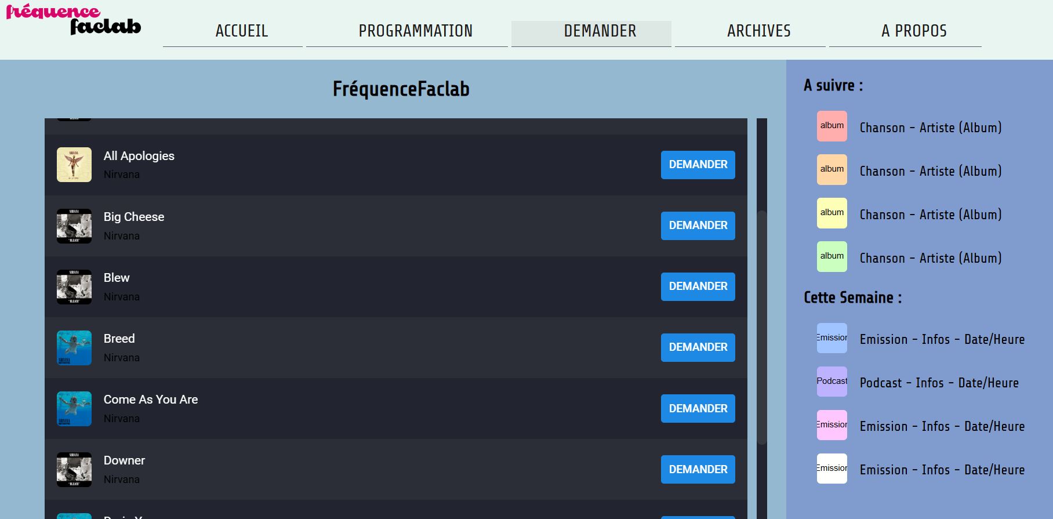The image size is (1053, 519).
Task: Click the yellow album swatch in A suivre
Action: coord(832,213)
